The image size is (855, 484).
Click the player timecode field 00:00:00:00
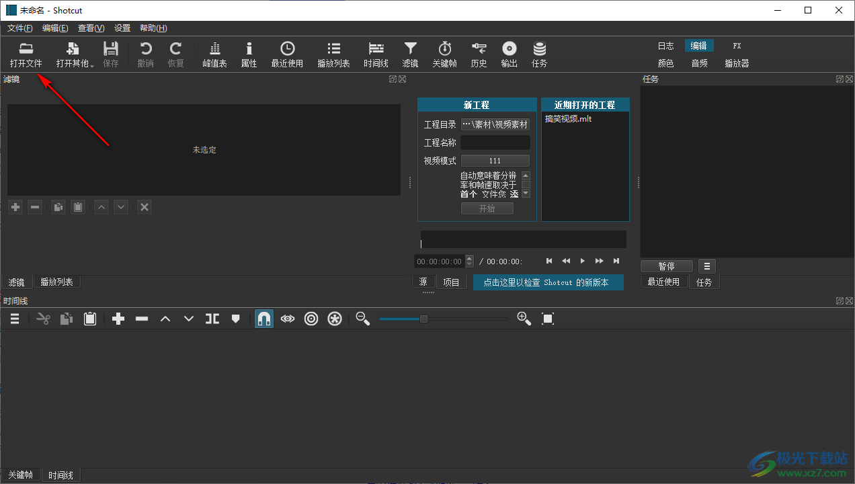tap(440, 261)
